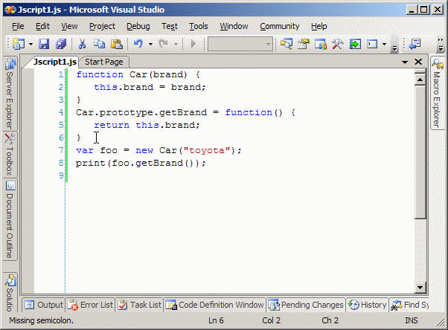448x330 pixels.
Task: Click the vertical scrollbar down arrow
Action: pos(420,287)
